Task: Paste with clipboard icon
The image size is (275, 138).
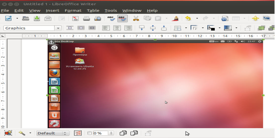Action: [158, 18]
